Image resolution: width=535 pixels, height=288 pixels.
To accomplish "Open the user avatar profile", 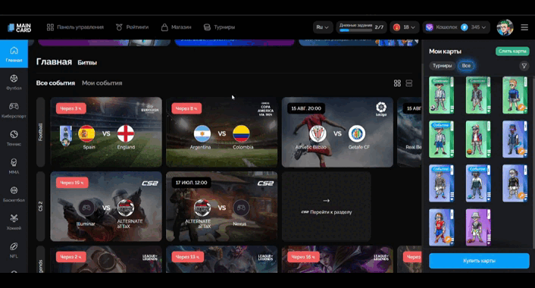I will tap(505, 27).
